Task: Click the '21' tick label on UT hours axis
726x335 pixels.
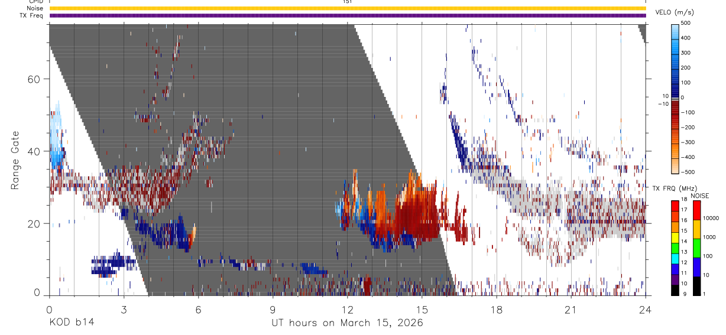Action: pos(571,310)
